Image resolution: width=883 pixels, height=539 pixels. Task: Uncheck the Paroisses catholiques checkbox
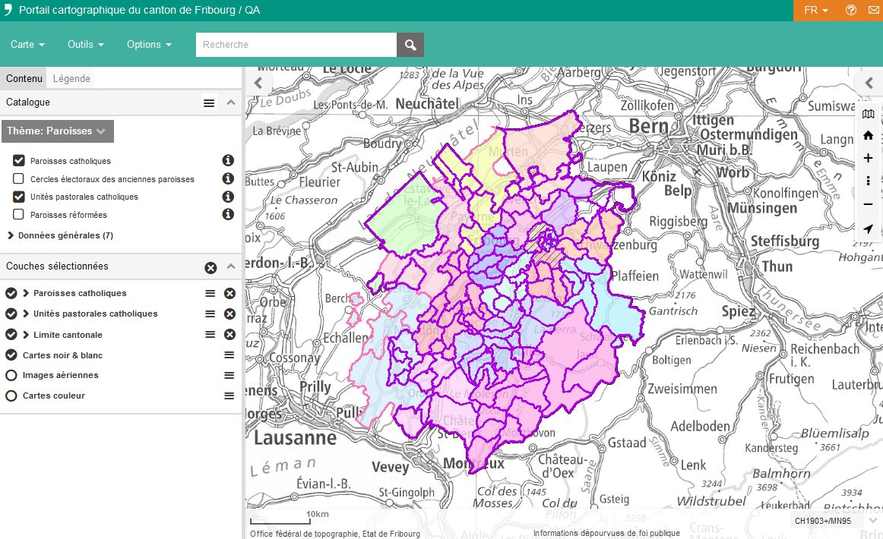19,161
